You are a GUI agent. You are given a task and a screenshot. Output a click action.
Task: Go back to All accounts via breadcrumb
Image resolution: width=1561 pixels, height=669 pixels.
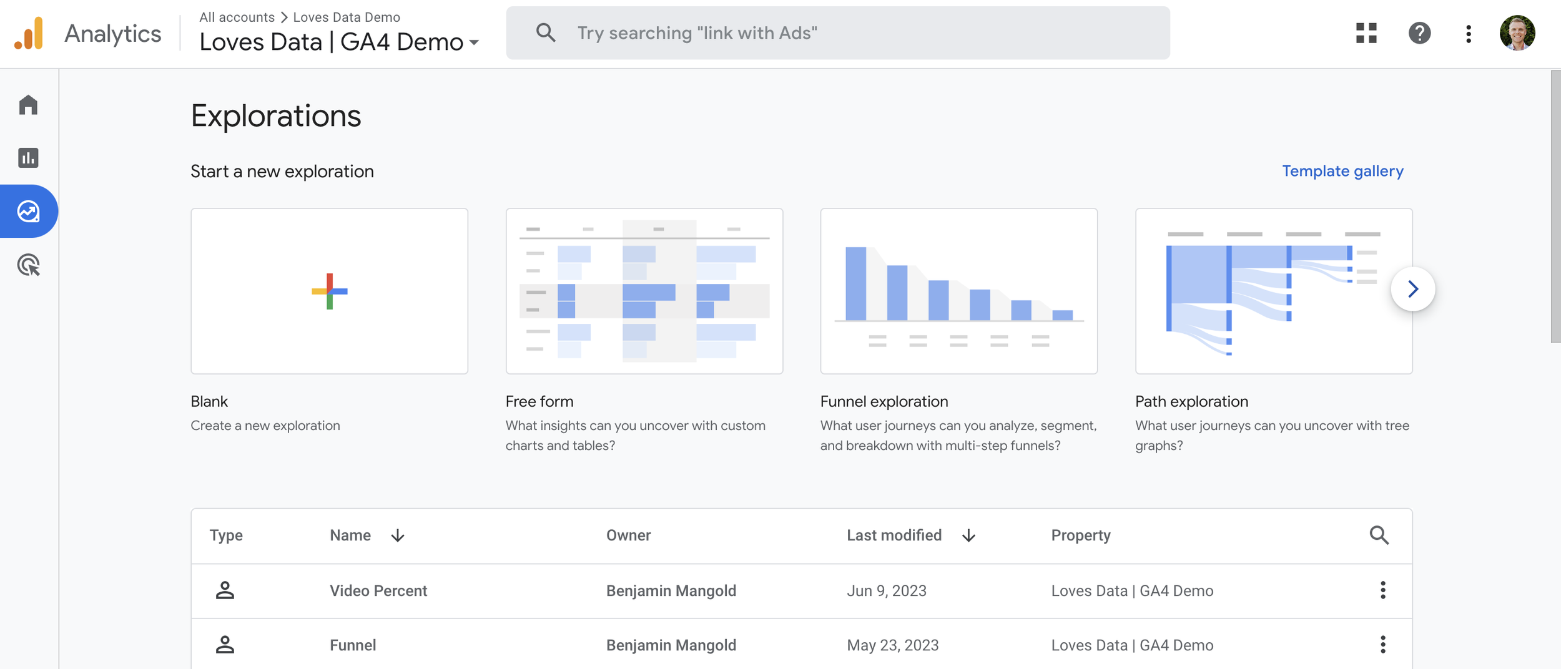[x=237, y=17]
